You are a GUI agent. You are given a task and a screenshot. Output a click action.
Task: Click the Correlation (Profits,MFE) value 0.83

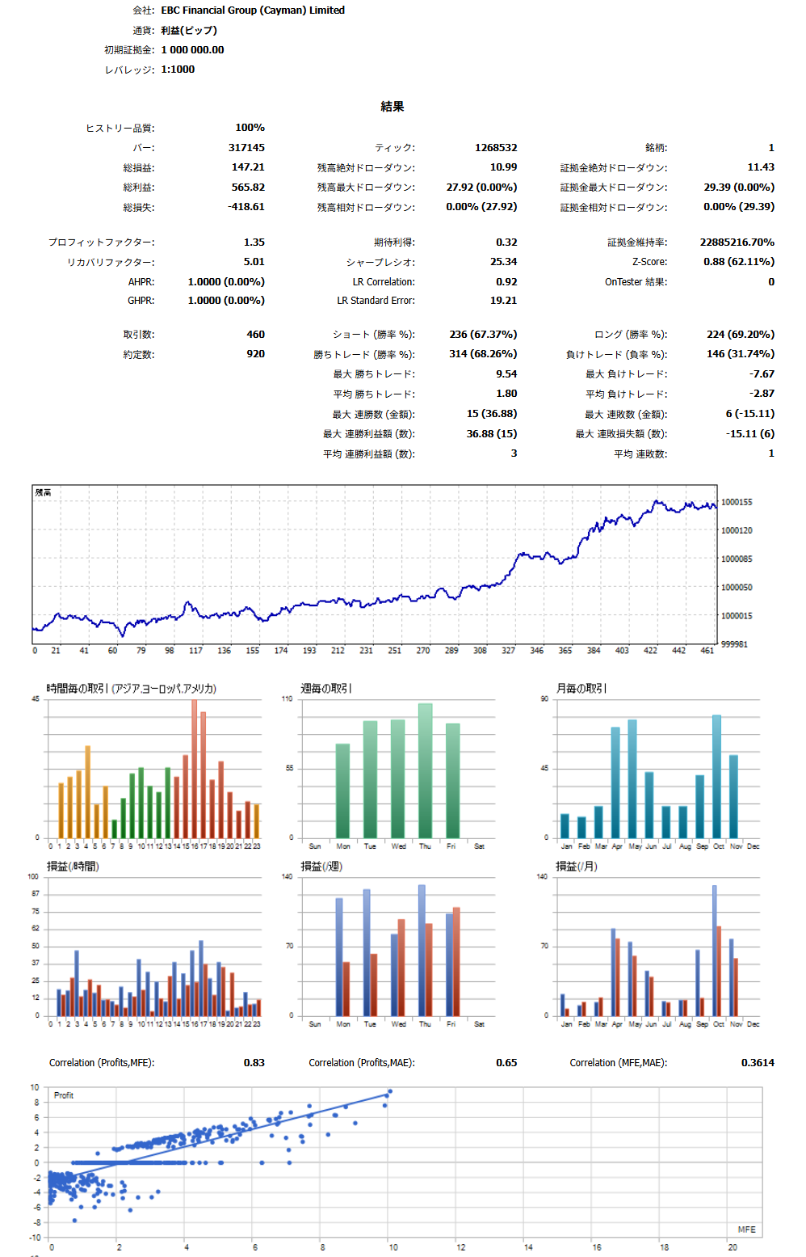[254, 1063]
